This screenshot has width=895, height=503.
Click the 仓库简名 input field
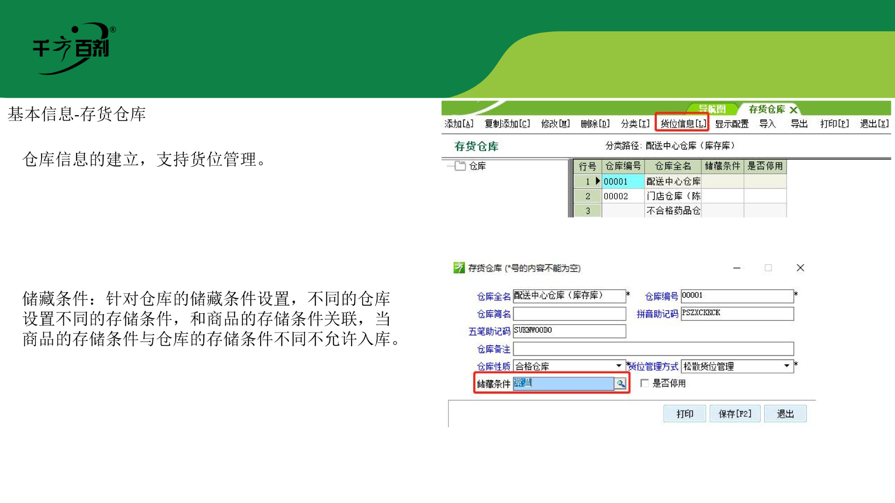click(569, 313)
